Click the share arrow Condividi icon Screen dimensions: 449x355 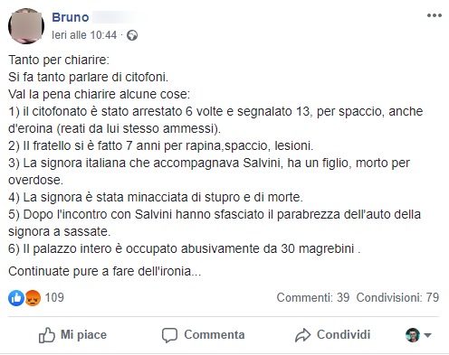pos(302,335)
